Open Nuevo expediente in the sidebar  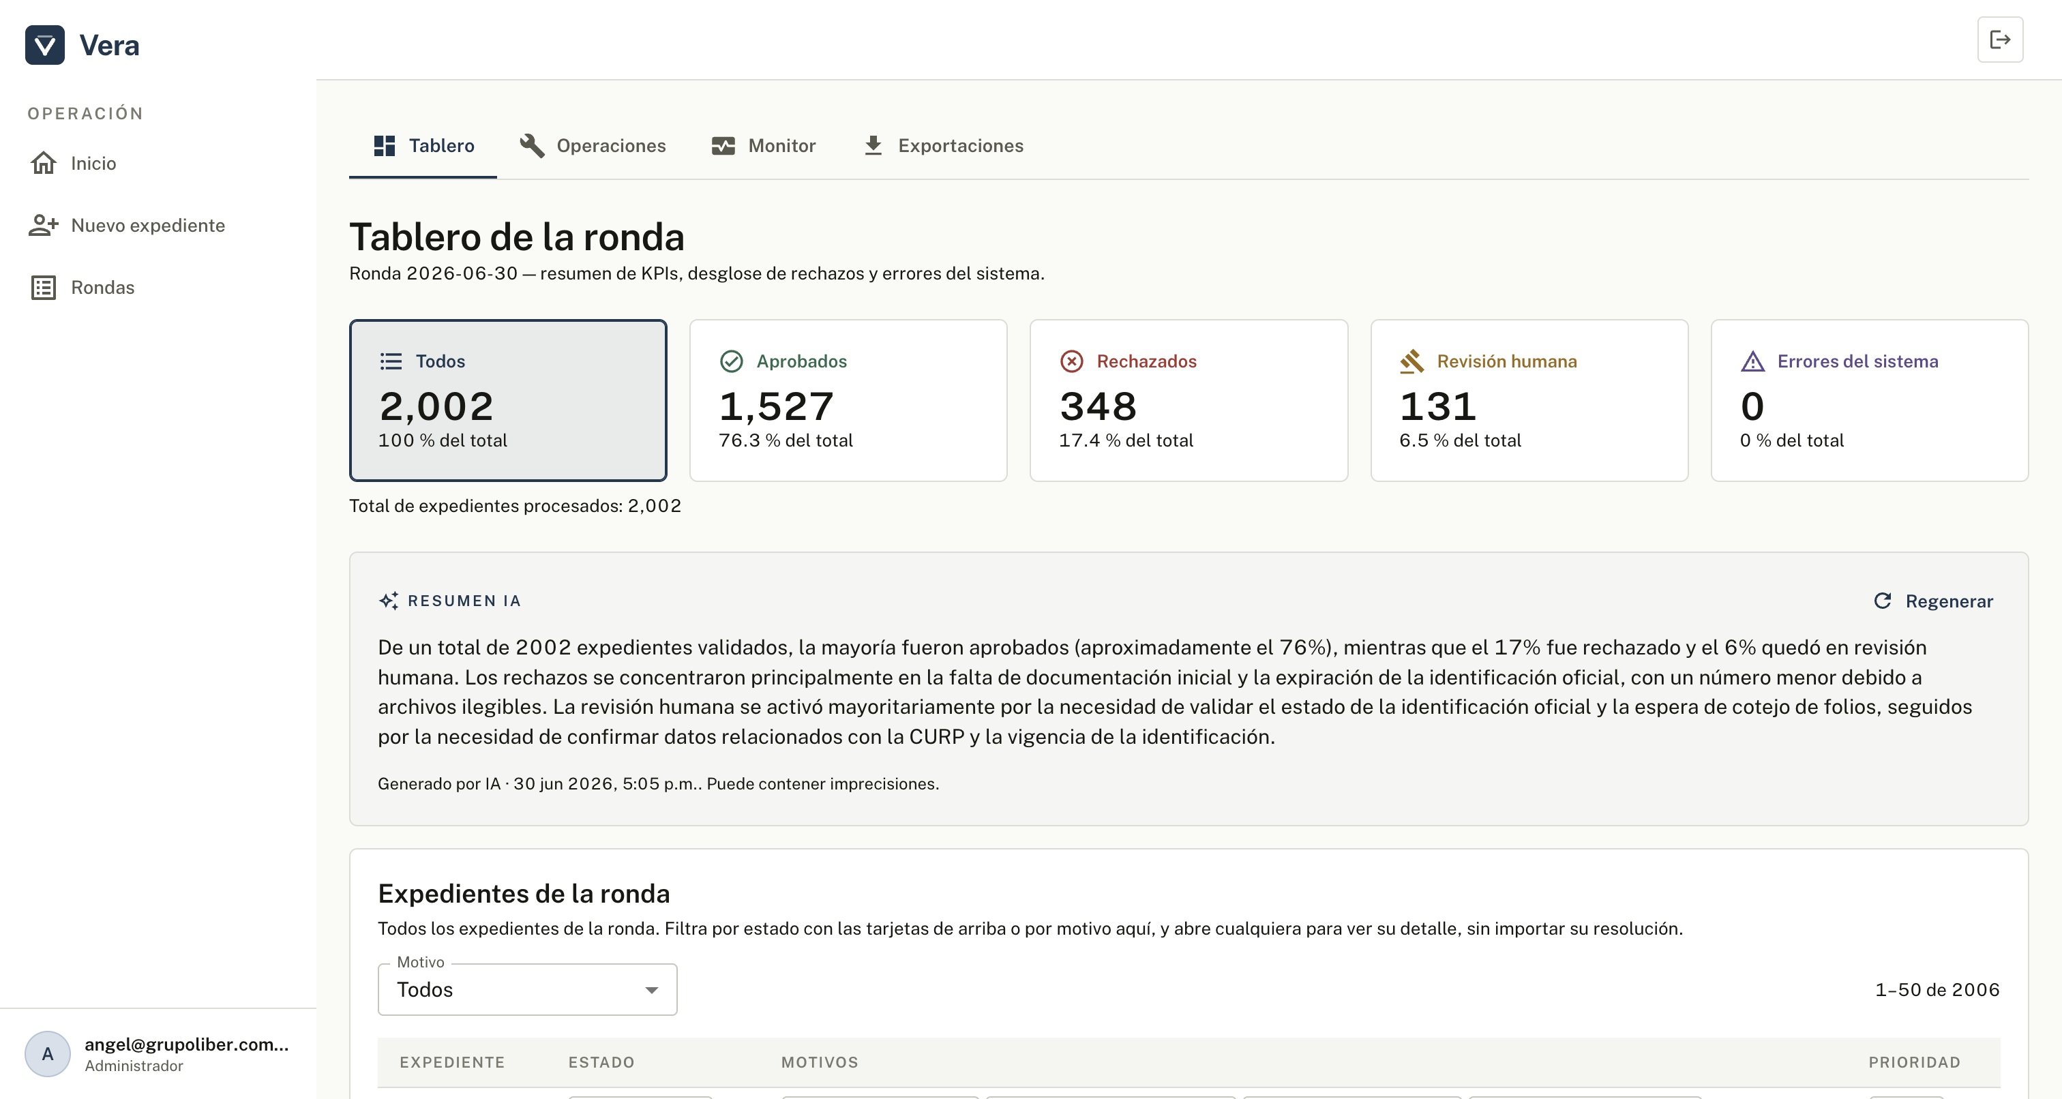[158, 225]
